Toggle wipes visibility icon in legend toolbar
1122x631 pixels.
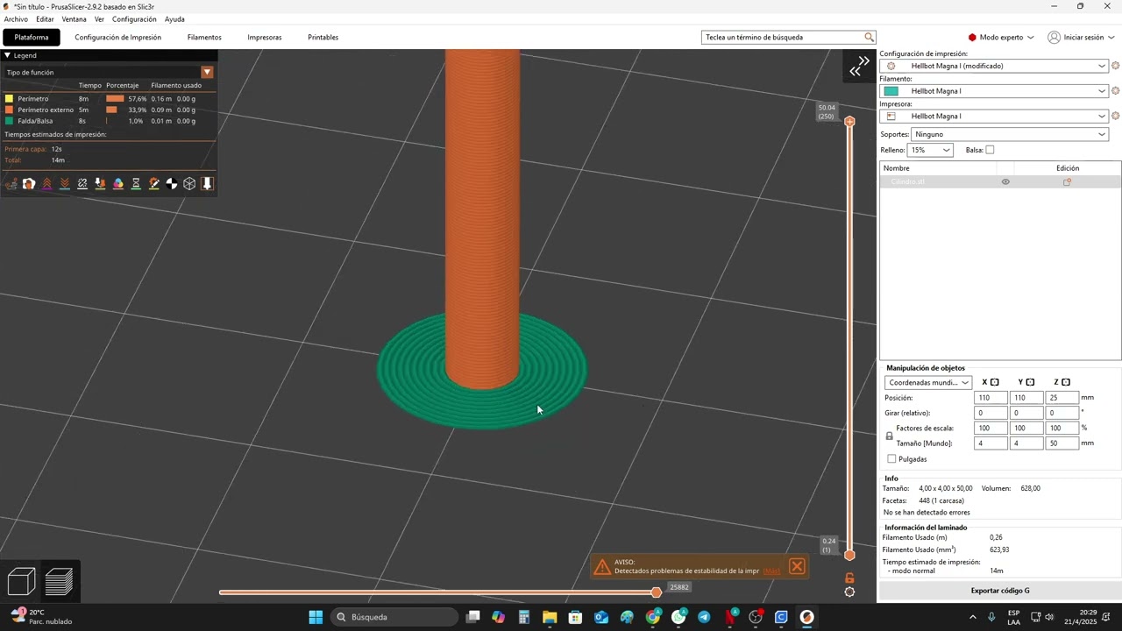pyautogui.click(x=29, y=184)
